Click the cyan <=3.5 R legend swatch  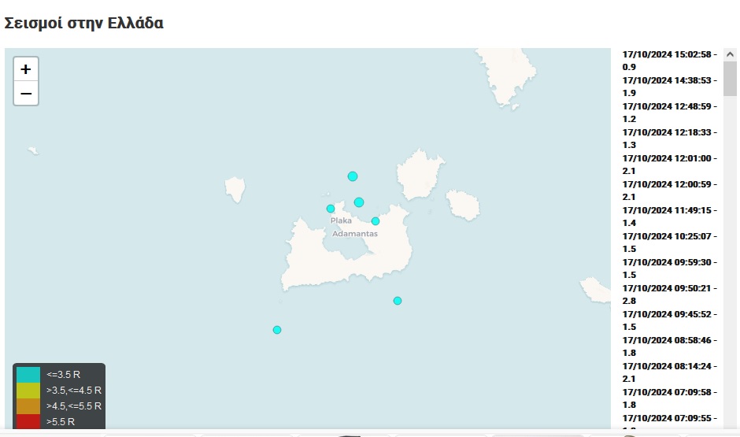click(x=28, y=375)
